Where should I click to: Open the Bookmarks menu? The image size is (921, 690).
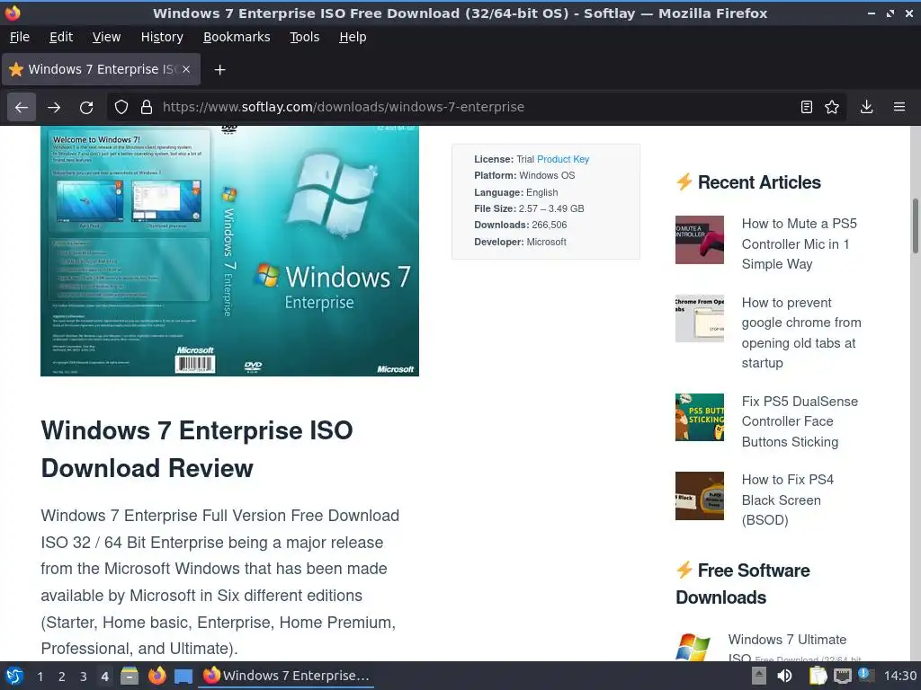[x=237, y=37]
